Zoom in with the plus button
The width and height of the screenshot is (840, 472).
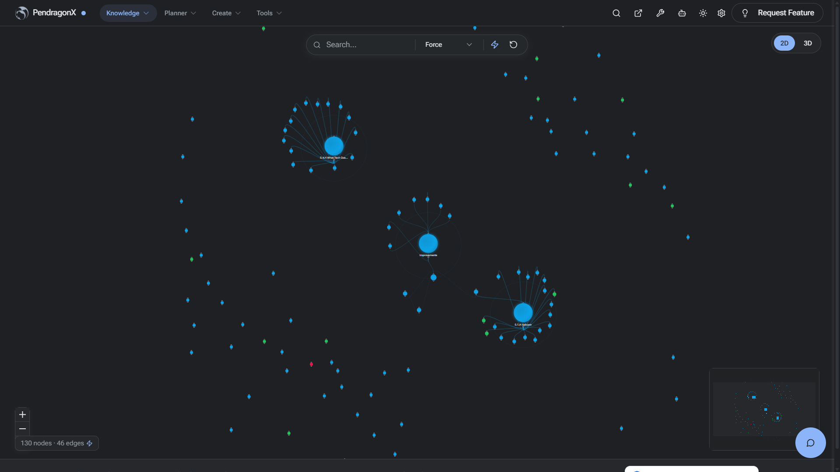click(x=22, y=414)
